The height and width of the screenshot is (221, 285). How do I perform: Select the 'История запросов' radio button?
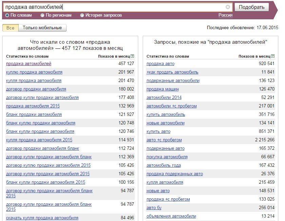pyautogui.click(x=82, y=15)
